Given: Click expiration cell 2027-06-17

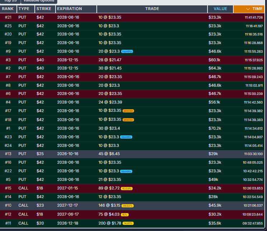Looking at the screenshot, I should coord(68,214).
